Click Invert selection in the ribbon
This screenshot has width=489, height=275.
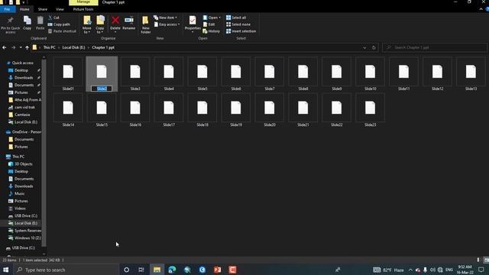point(241,31)
